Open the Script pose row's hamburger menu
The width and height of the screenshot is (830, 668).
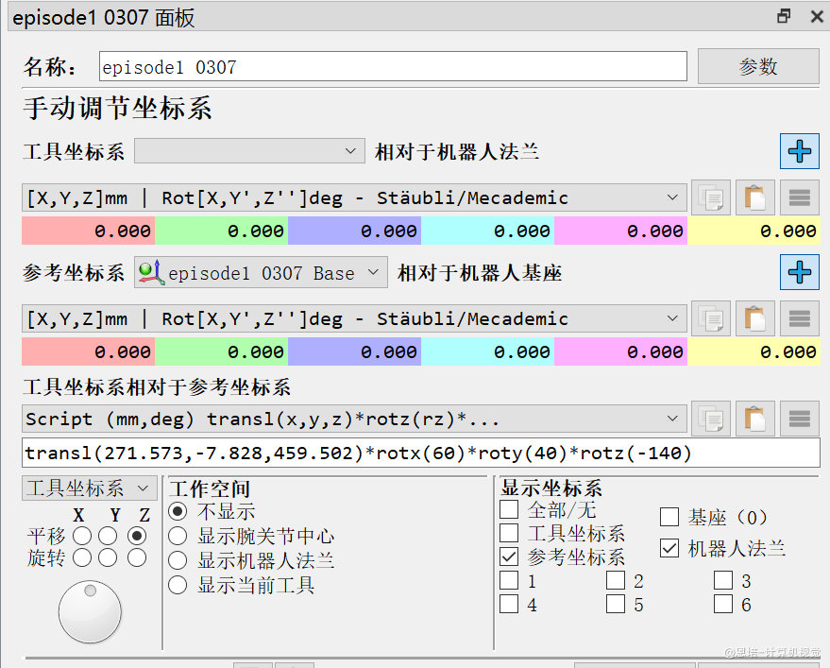pos(799,419)
